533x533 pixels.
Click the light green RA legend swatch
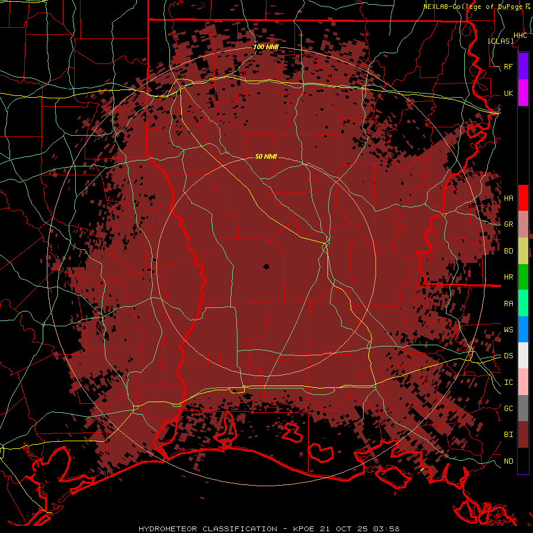(523, 303)
